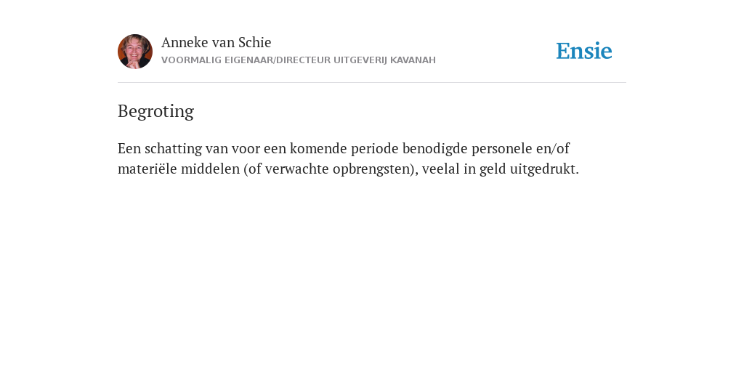Click the words Uitgeverij Kavanah
Viewport: 744px width, 372px height.
384,60
